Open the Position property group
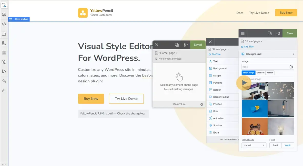The image size is (303, 166). [x=223, y=104]
